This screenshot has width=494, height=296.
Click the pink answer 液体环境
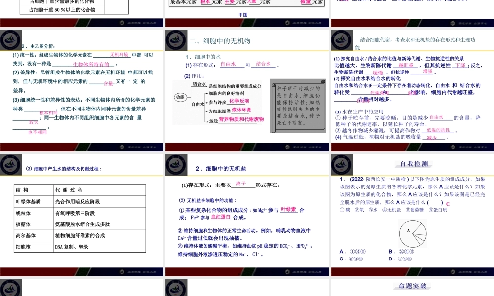pos(242,110)
